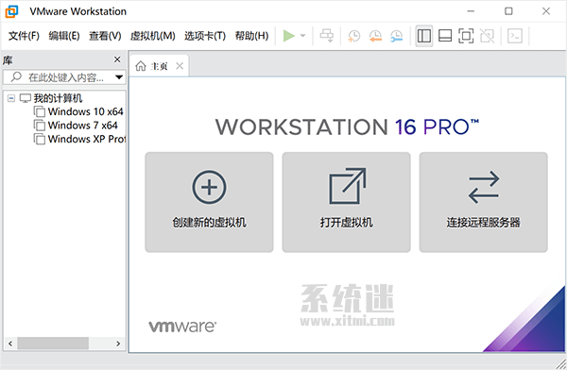Click the library horizontal scrollbar thumb
The width and height of the screenshot is (567, 370).
click(x=53, y=344)
